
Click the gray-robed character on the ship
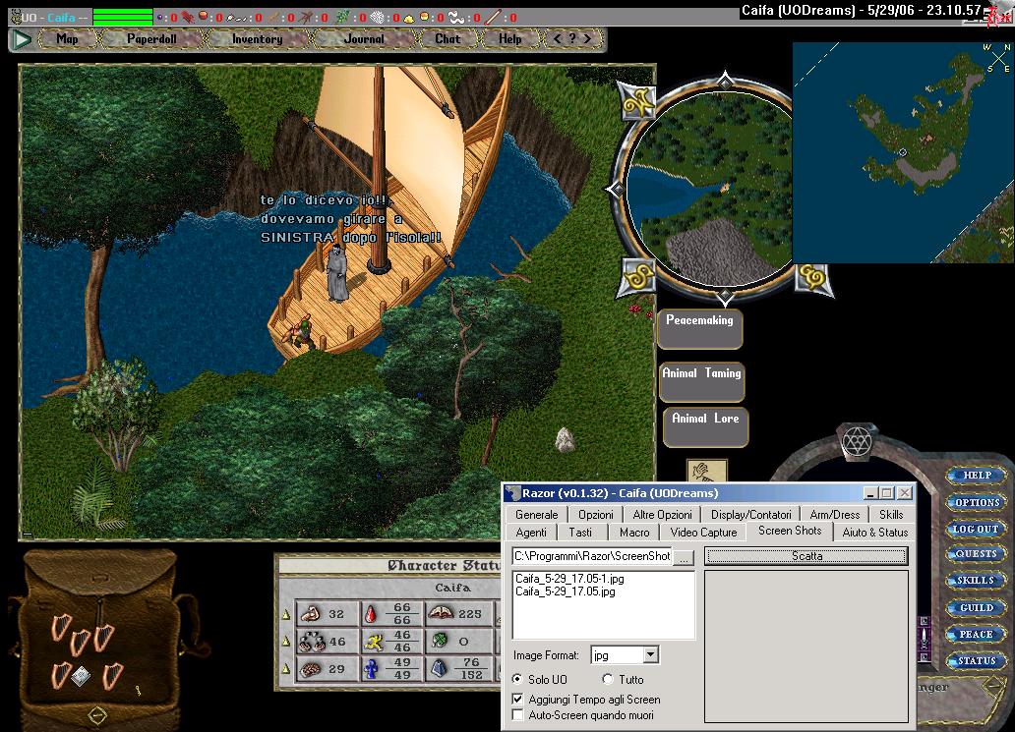pyautogui.click(x=337, y=273)
